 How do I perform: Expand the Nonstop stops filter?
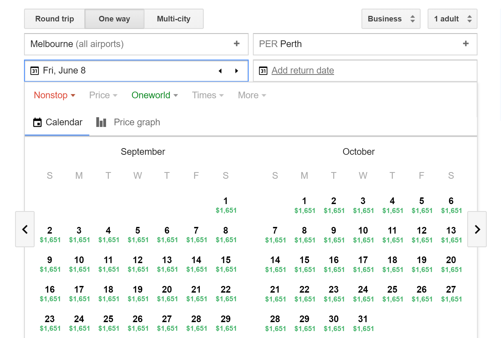(54, 95)
